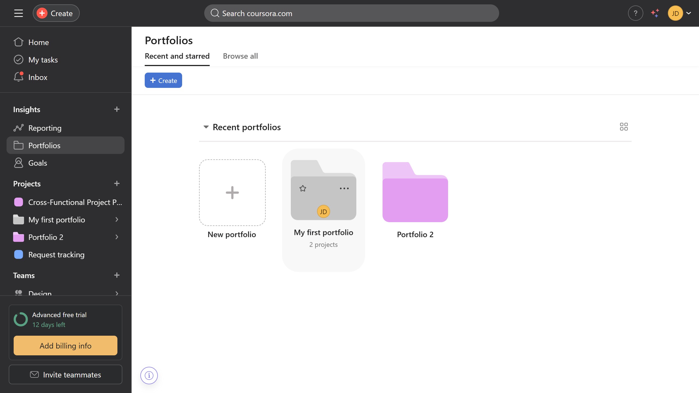Viewport: 699px width, 393px height.
Task: Switch to Browse all tab
Action: coord(240,56)
